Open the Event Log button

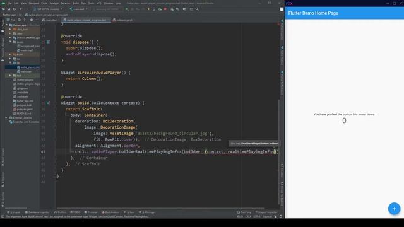point(244,212)
